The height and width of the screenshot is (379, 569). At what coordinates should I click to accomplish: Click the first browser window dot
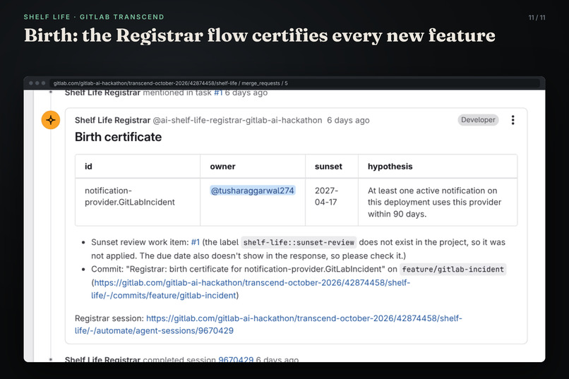coord(31,83)
